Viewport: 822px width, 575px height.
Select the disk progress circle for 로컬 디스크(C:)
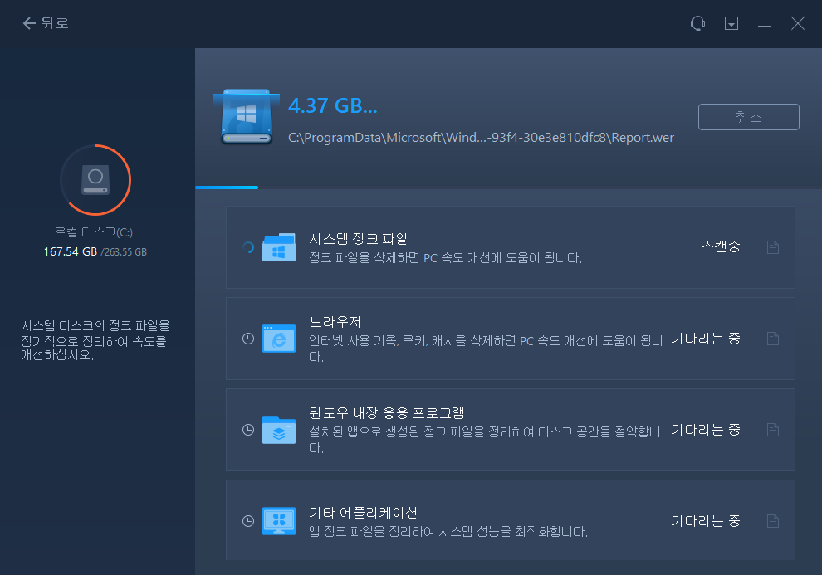95,179
